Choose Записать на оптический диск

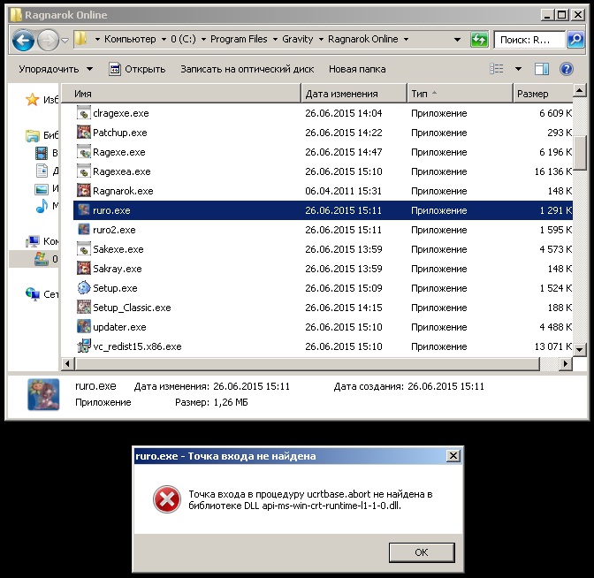247,69
